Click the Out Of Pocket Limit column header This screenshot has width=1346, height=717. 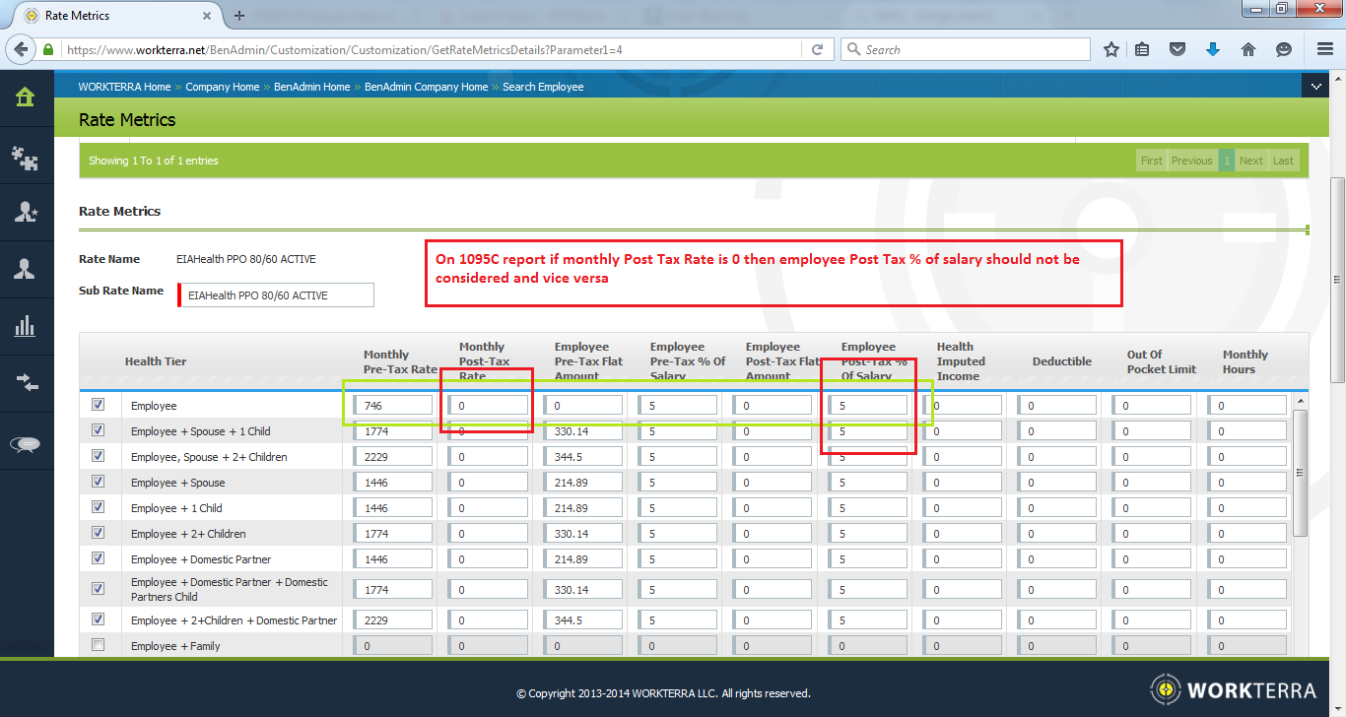click(x=1162, y=361)
